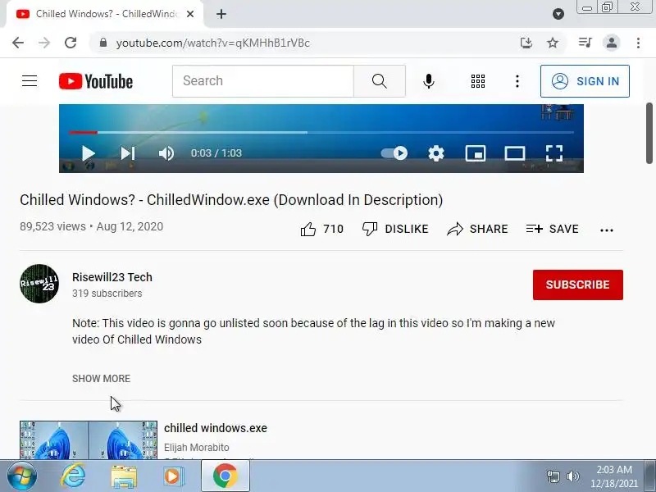The width and height of the screenshot is (656, 492).
Task: Open the Chrome three-dot menu
Action: pyautogui.click(x=638, y=43)
